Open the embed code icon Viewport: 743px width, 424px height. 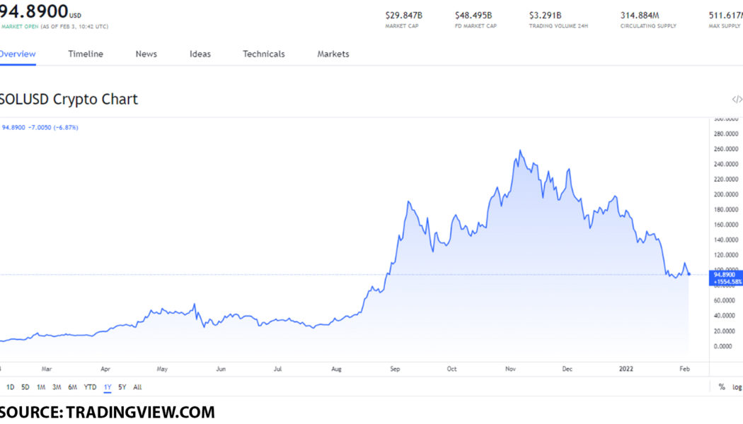point(735,99)
